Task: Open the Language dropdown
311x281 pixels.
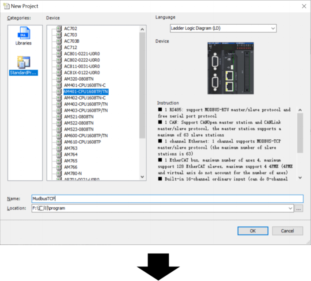Action: (223, 28)
